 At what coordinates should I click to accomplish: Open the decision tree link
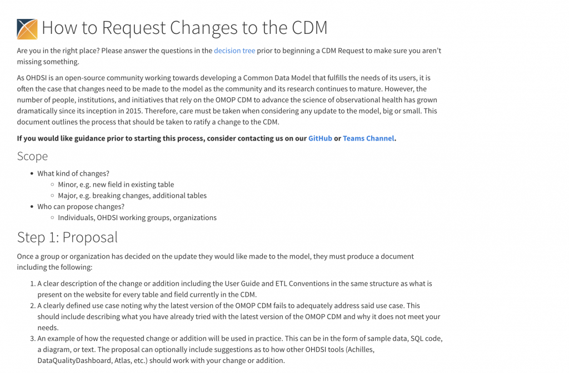pyautogui.click(x=234, y=51)
